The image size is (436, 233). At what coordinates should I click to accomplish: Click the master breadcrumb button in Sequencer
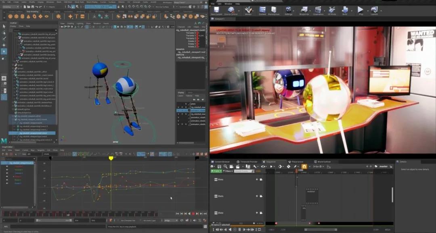click(384, 166)
